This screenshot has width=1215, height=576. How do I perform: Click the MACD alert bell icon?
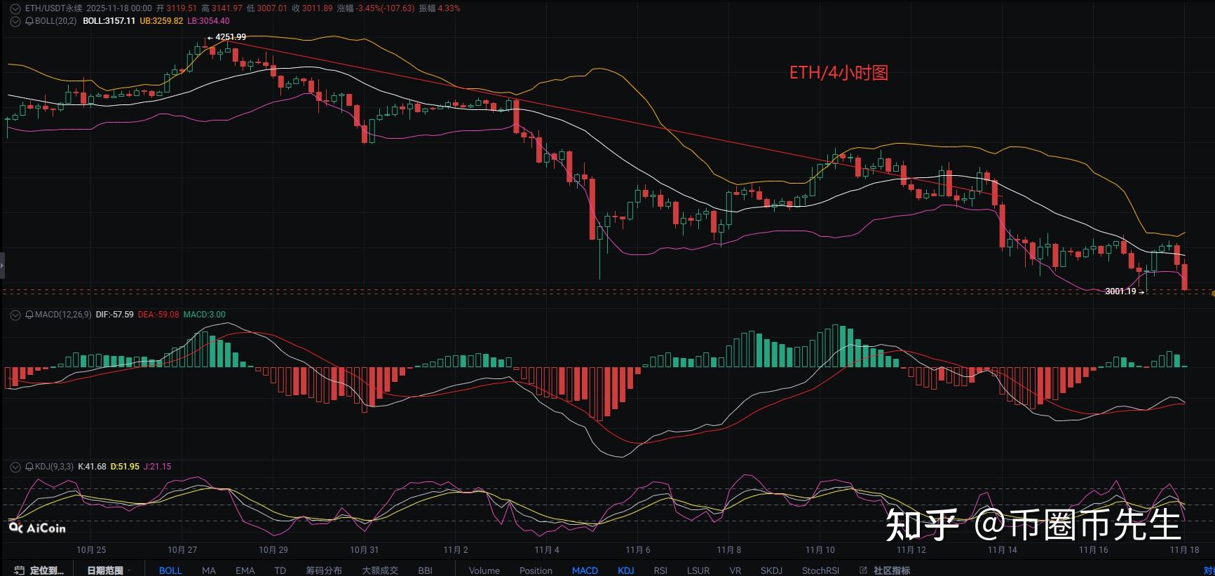click(29, 315)
